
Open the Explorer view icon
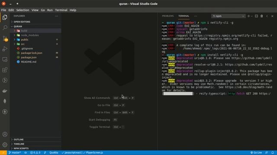[5, 17]
